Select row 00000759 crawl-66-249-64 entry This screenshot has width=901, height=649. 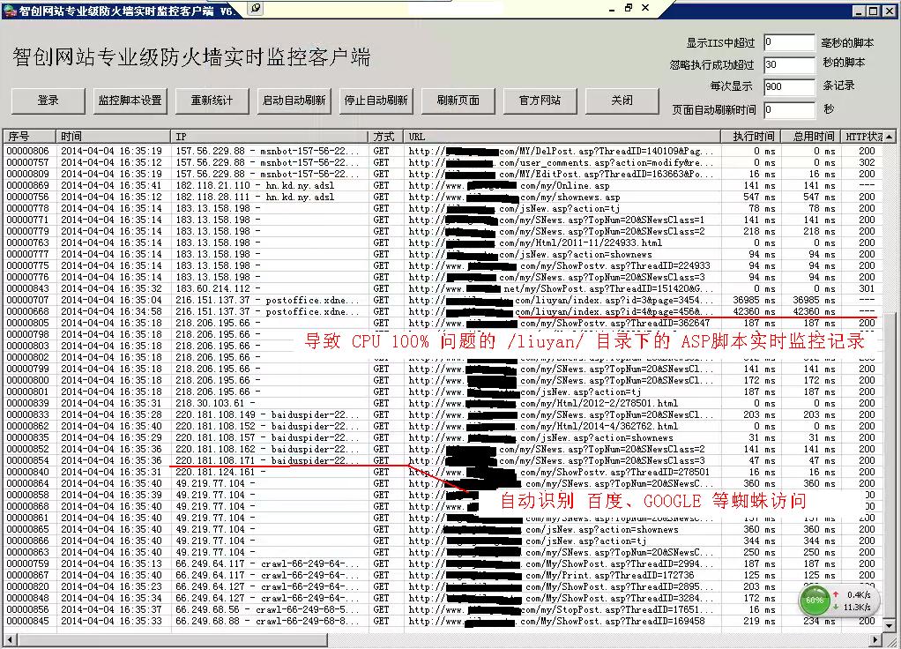(443, 564)
